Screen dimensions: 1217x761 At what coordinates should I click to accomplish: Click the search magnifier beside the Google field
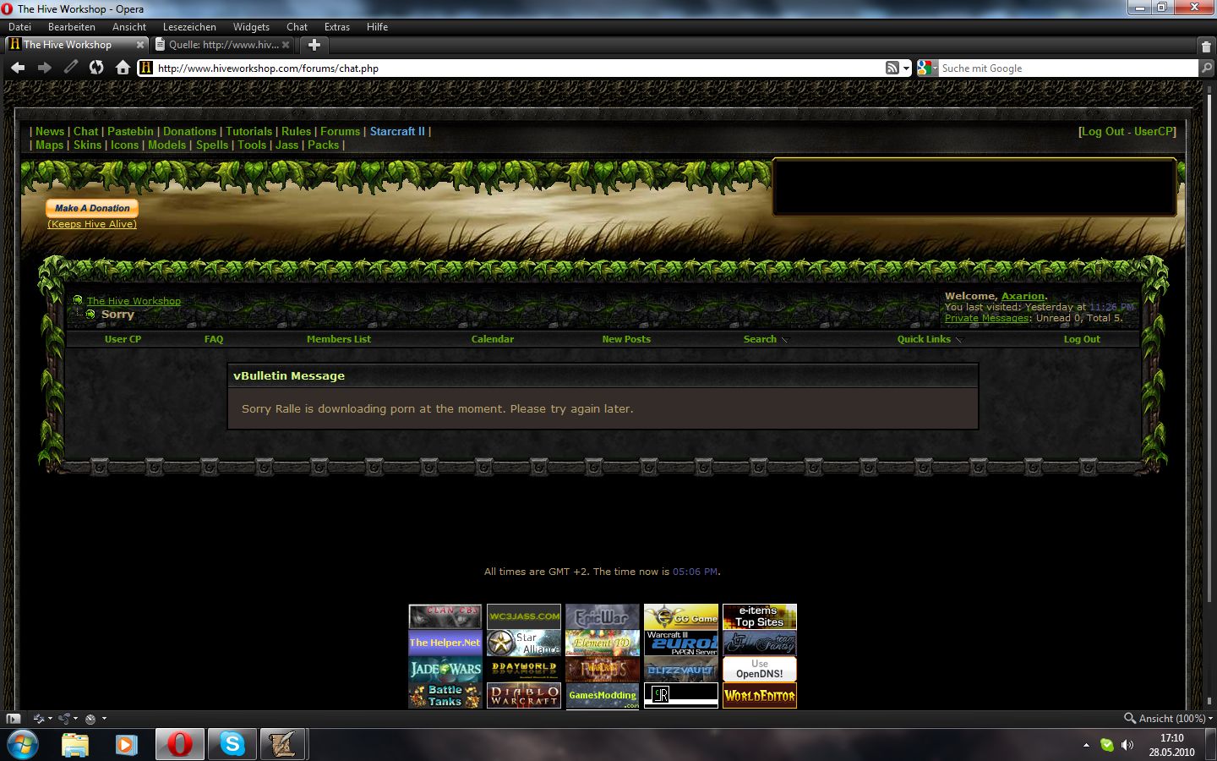[x=1206, y=68]
